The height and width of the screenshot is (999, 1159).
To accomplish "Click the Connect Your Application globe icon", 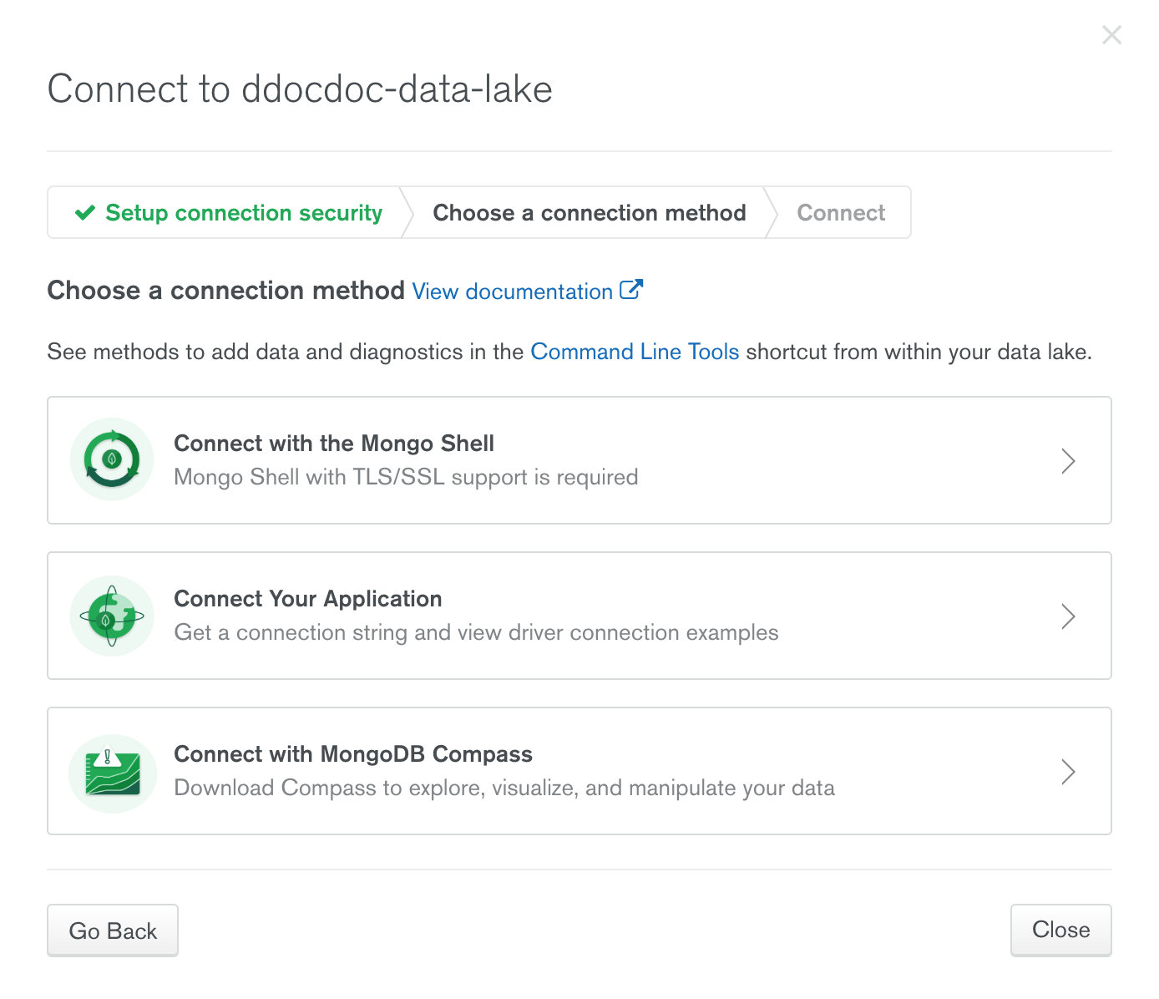I will click(112, 616).
